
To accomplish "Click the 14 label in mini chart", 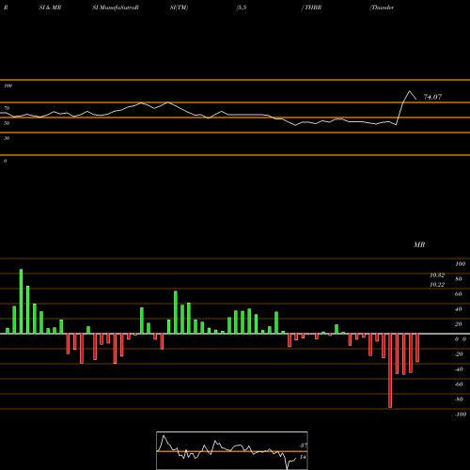I will tap(303, 457).
